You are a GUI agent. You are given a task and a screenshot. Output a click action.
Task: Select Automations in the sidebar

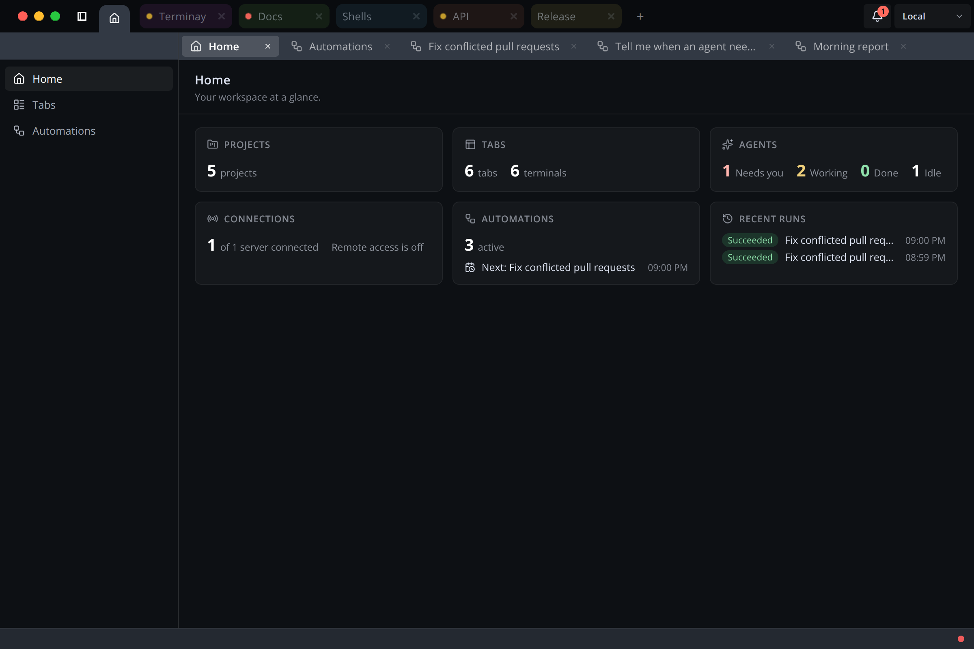(88, 131)
